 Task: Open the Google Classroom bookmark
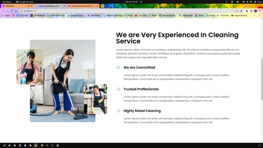point(76,15)
